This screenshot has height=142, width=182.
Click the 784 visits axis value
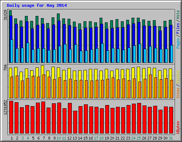(x=5, y=68)
